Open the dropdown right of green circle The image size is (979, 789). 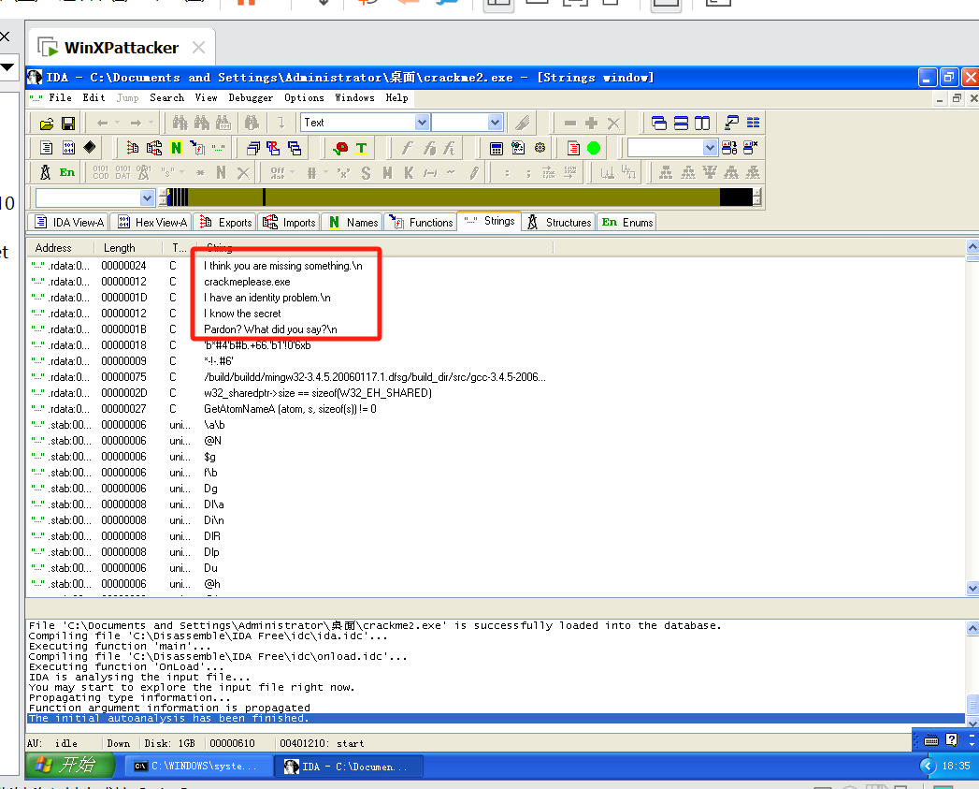tap(710, 148)
